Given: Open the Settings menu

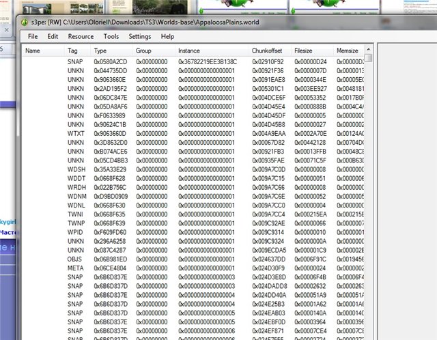Looking at the screenshot, I should coord(139,36).
